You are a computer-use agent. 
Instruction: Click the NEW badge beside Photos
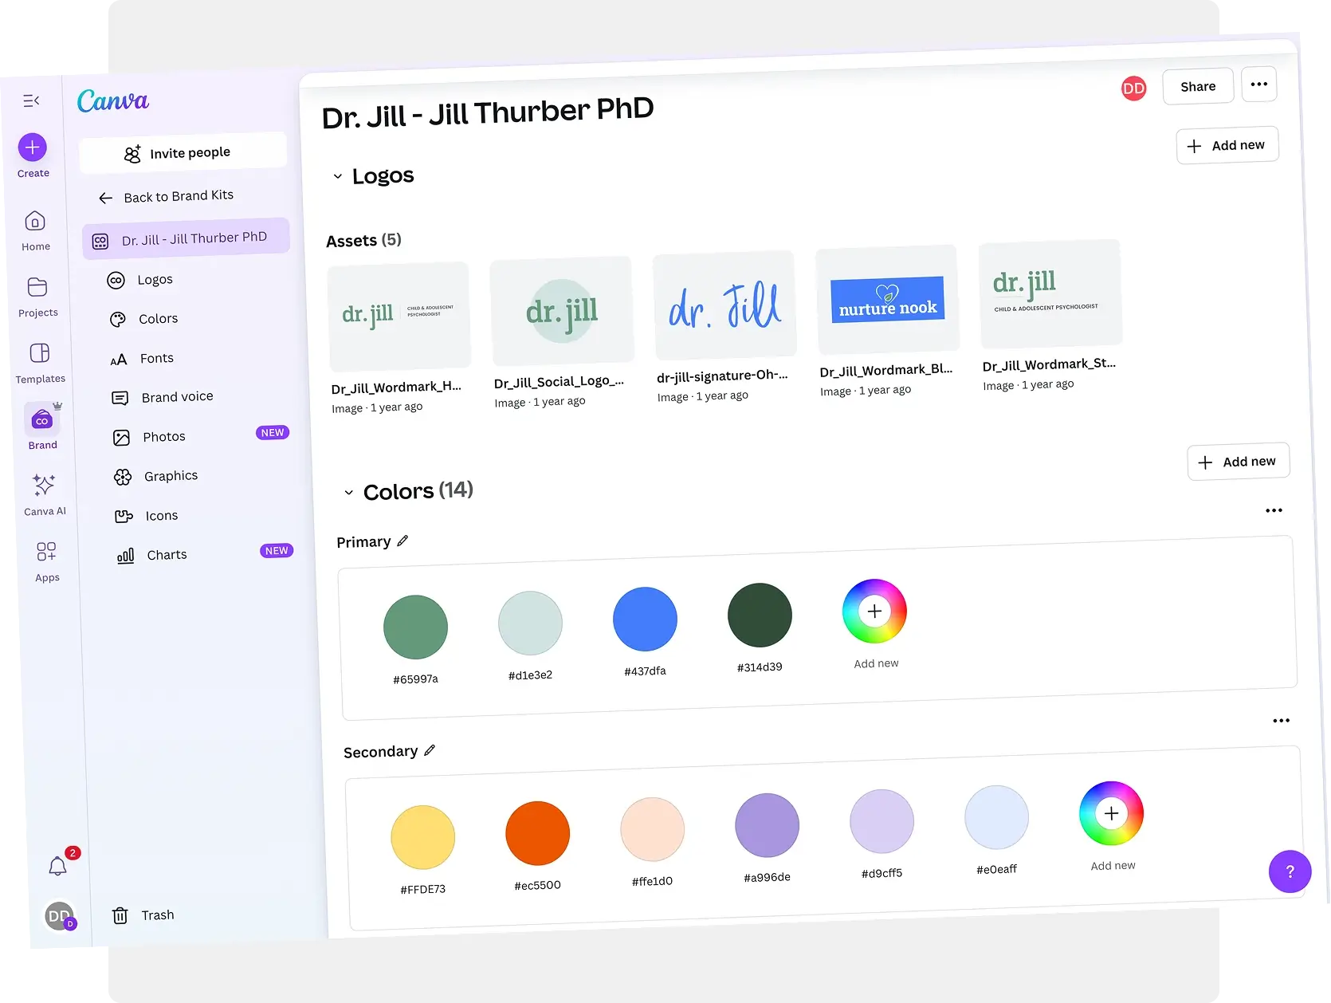(x=273, y=432)
